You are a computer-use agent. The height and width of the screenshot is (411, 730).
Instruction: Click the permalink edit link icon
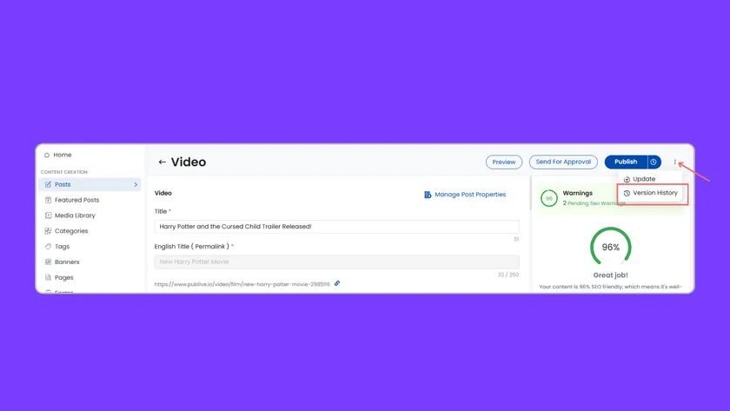click(x=337, y=283)
